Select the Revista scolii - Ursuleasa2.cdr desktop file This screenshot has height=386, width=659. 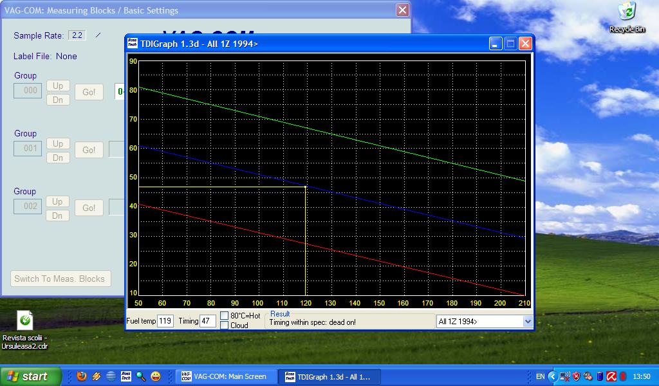(x=25, y=331)
